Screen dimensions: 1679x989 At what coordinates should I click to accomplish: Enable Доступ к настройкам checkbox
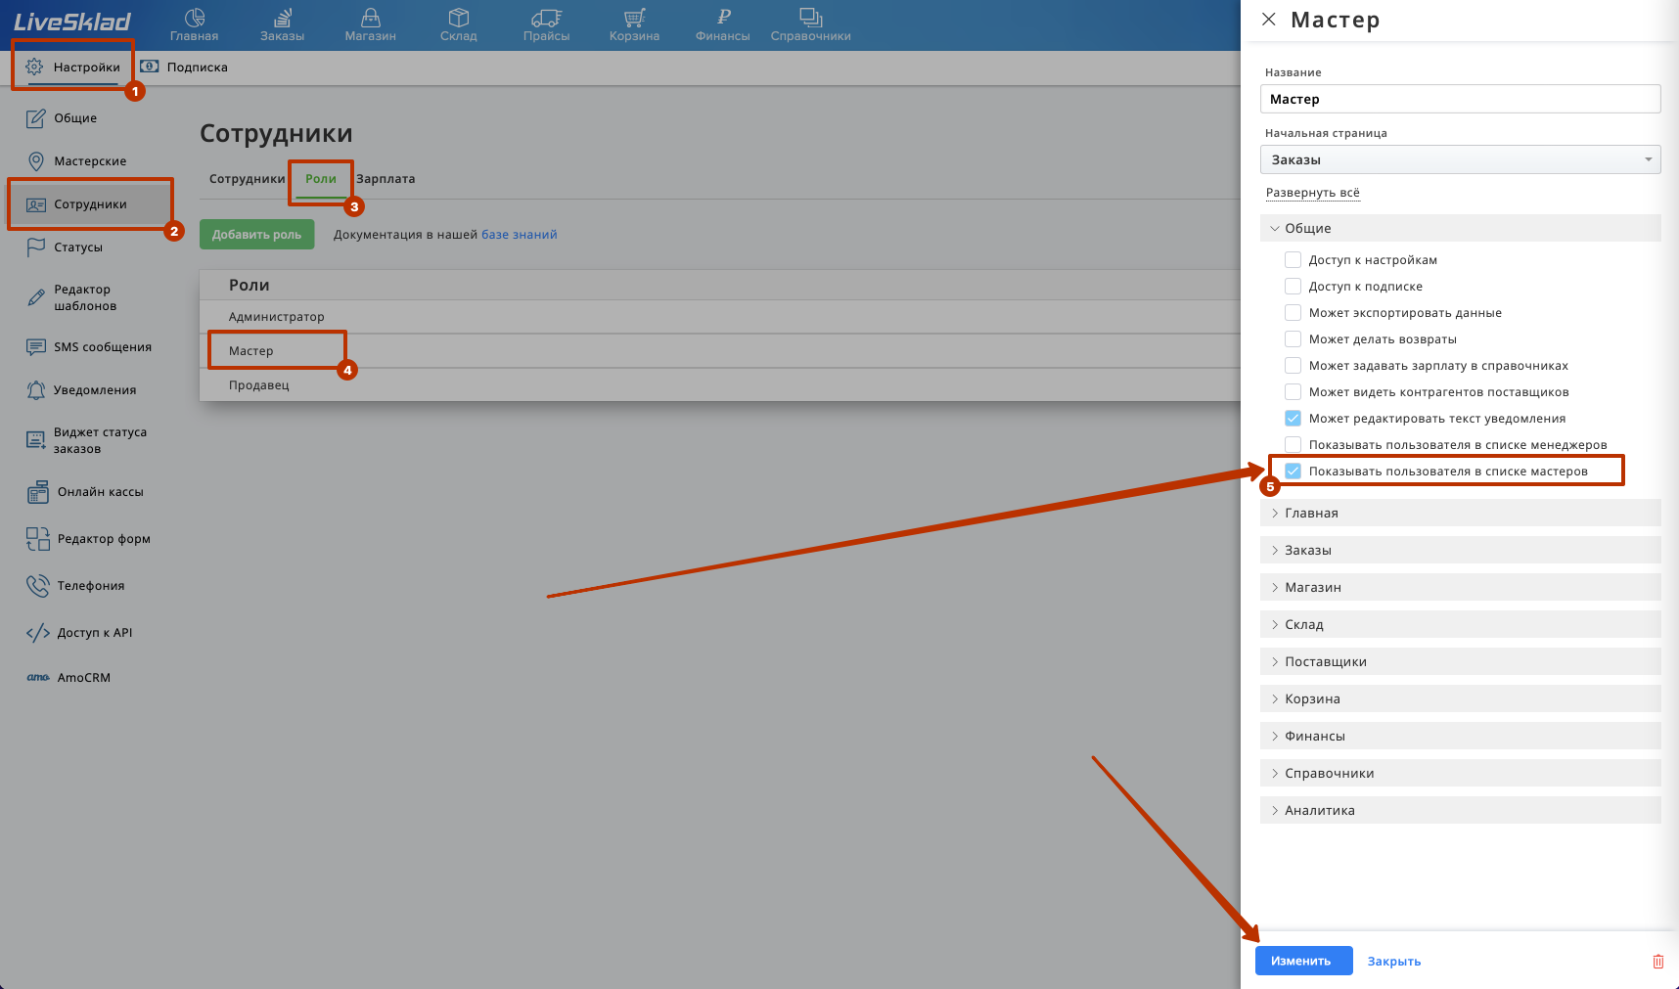click(1293, 260)
